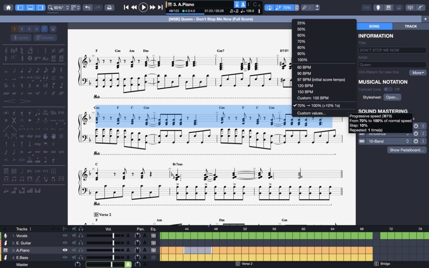Open the EQ icon on the Vocals track

(154, 235)
